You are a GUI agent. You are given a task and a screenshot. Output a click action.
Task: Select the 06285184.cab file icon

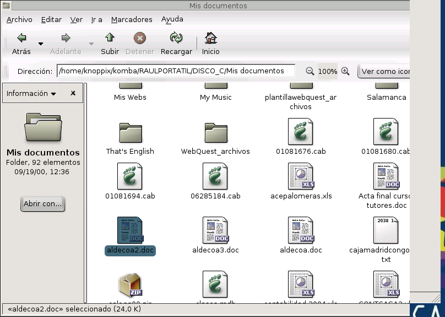(215, 176)
